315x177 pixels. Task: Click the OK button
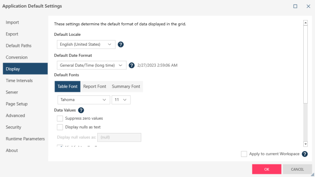[x=266, y=169]
